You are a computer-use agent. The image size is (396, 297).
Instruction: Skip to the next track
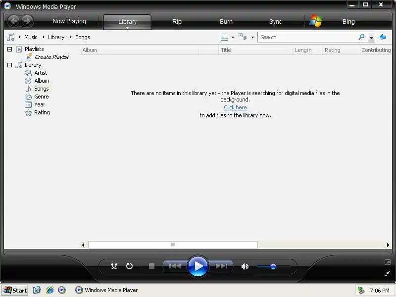221,266
